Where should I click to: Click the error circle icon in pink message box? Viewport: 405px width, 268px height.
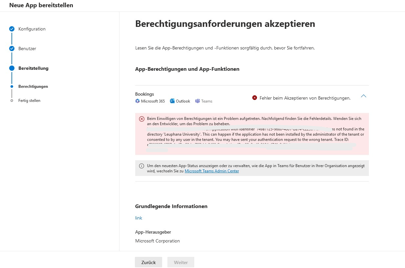pyautogui.click(x=142, y=119)
